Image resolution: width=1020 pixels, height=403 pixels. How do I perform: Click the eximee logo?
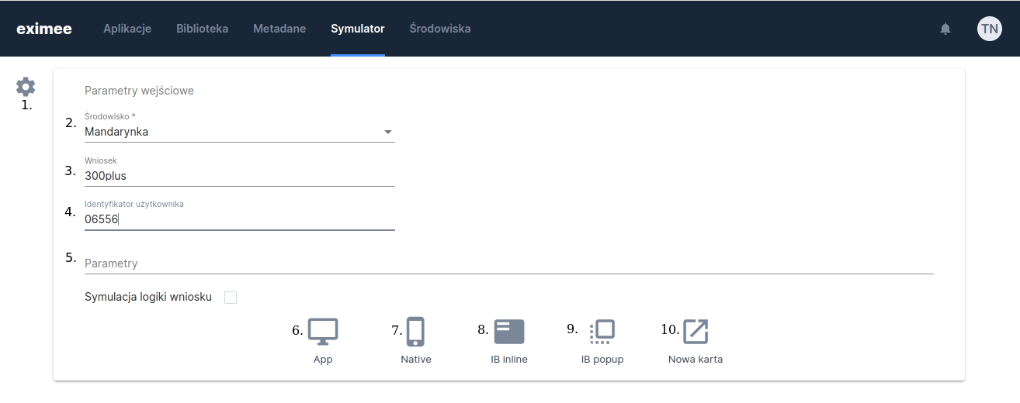[44, 29]
